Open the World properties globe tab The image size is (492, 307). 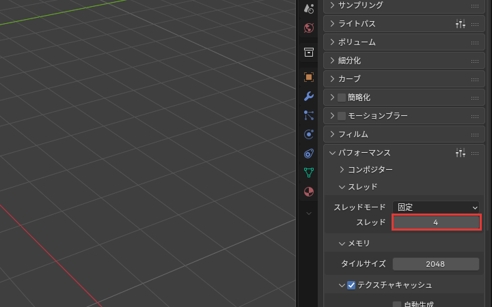pyautogui.click(x=309, y=28)
